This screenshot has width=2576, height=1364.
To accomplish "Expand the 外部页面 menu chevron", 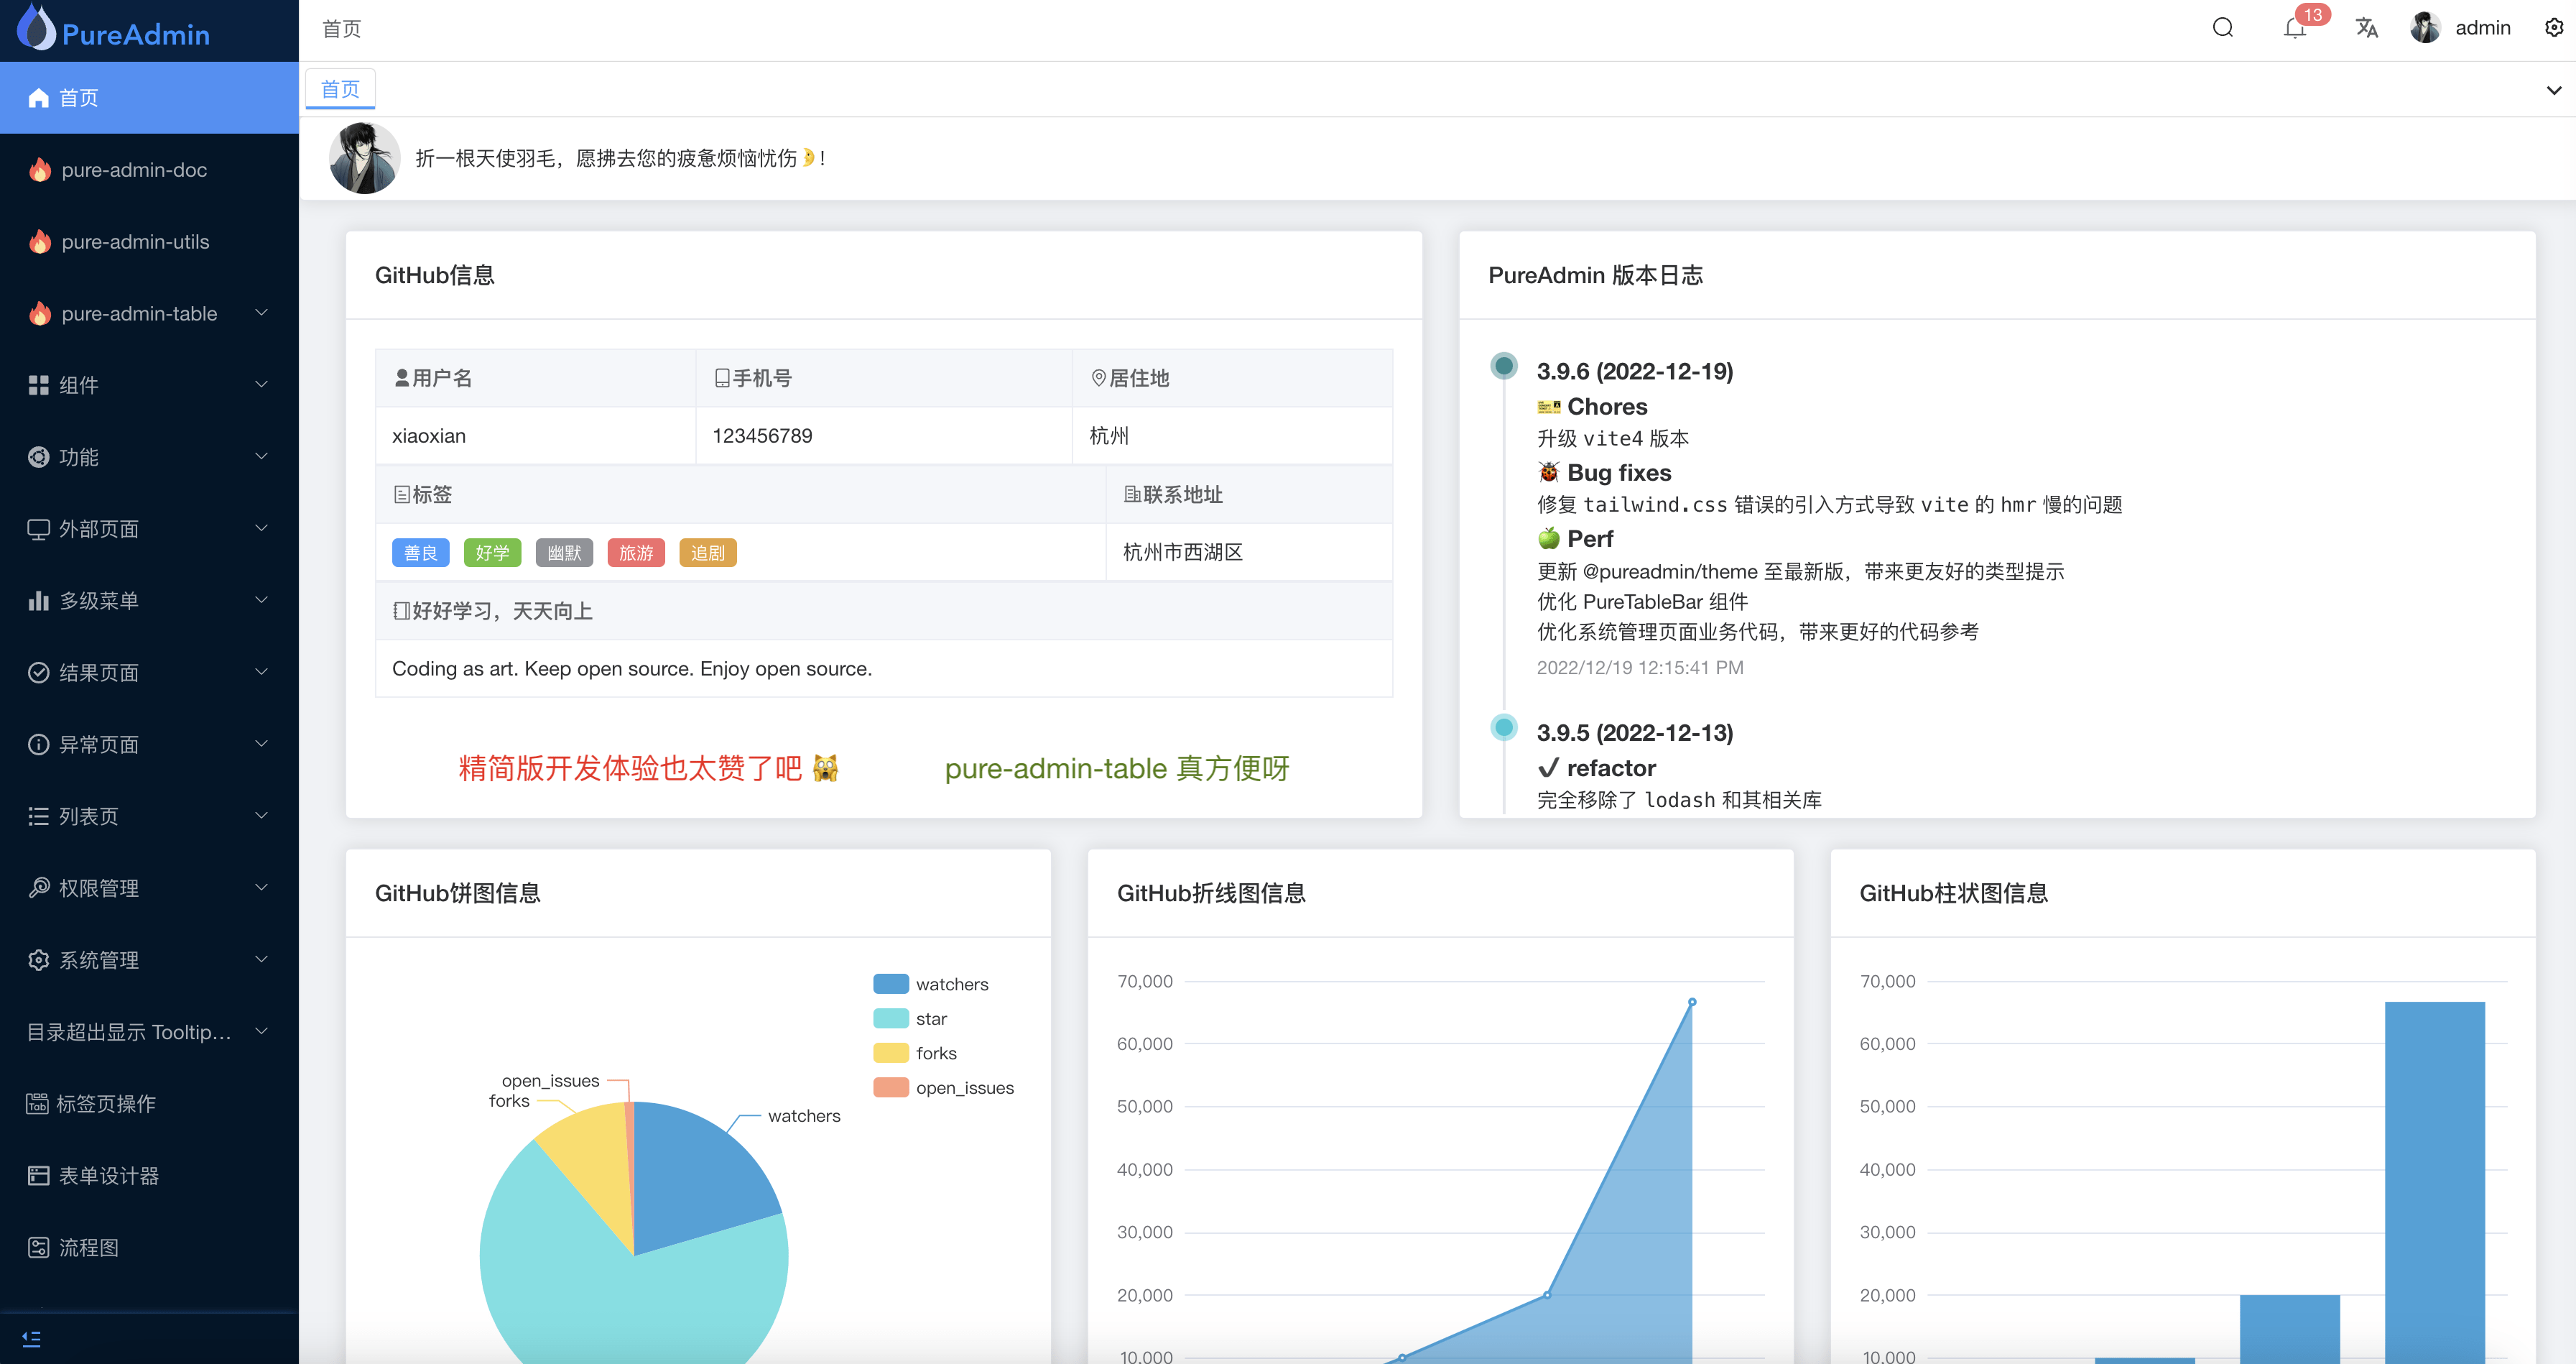I will [262, 530].
